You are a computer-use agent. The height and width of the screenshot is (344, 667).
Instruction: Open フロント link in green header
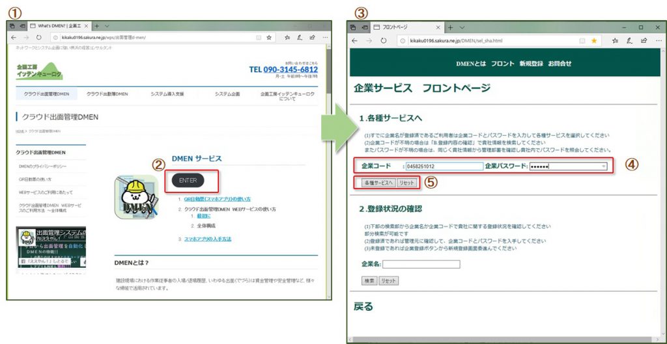pos(502,64)
